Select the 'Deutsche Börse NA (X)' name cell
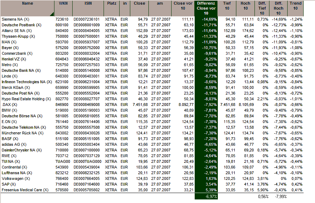315x203 pixels. coord(22,116)
